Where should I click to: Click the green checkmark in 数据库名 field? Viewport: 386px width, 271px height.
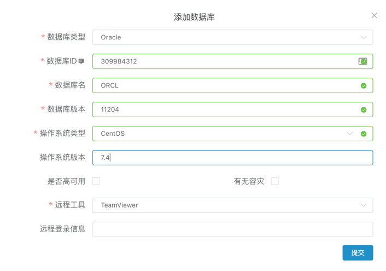coord(364,85)
